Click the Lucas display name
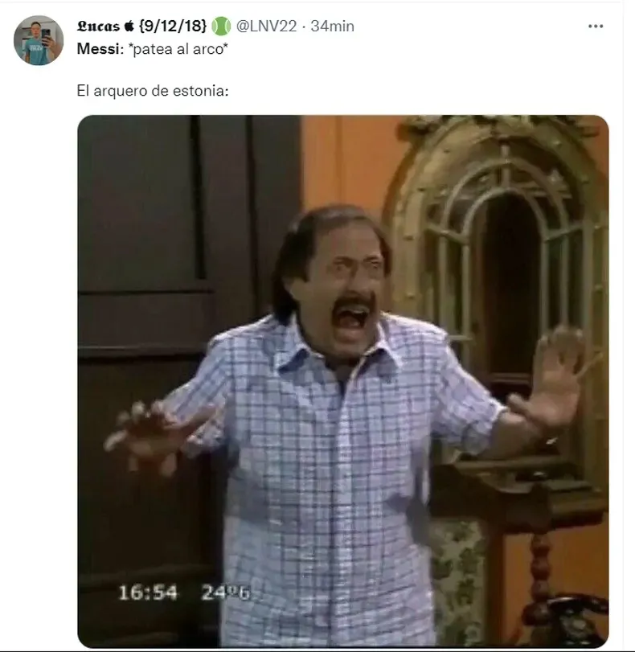 [x=98, y=27]
